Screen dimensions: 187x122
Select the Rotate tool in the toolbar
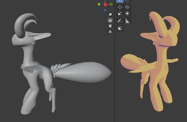pos(127,7)
